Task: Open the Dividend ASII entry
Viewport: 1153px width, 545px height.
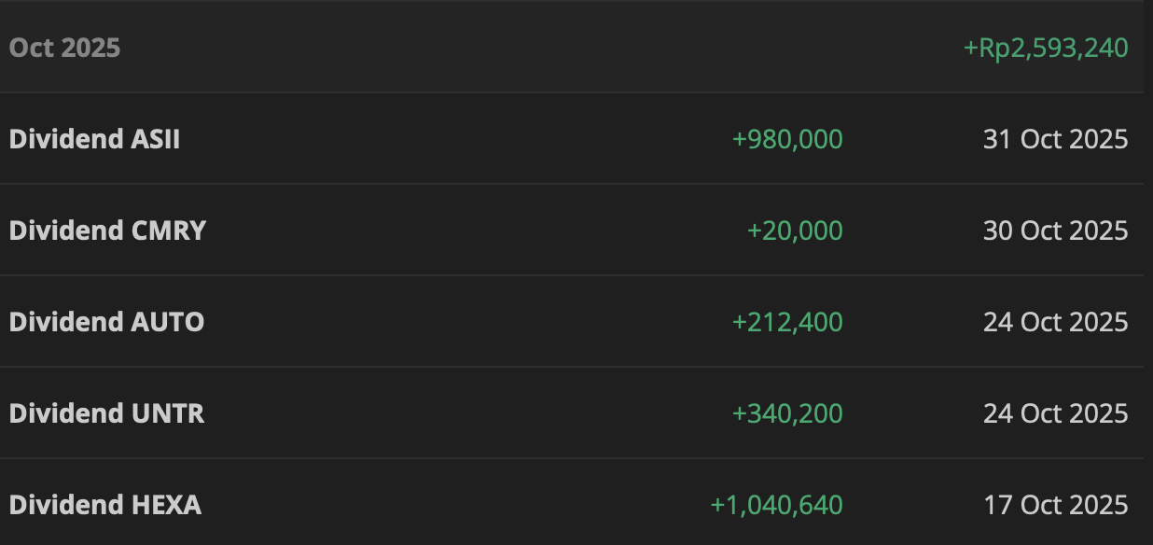Action: [94, 139]
